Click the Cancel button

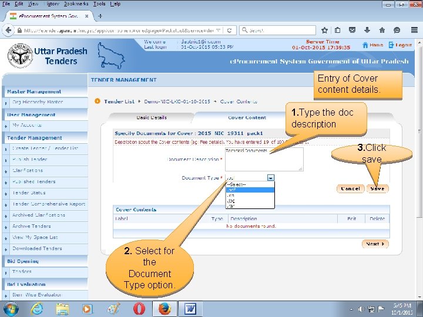(350, 188)
